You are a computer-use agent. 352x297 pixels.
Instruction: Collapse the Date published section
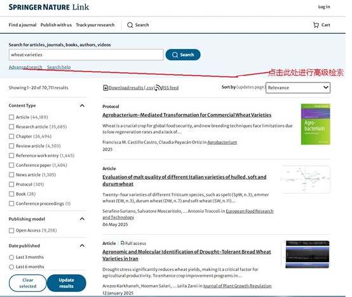[x=82, y=246]
